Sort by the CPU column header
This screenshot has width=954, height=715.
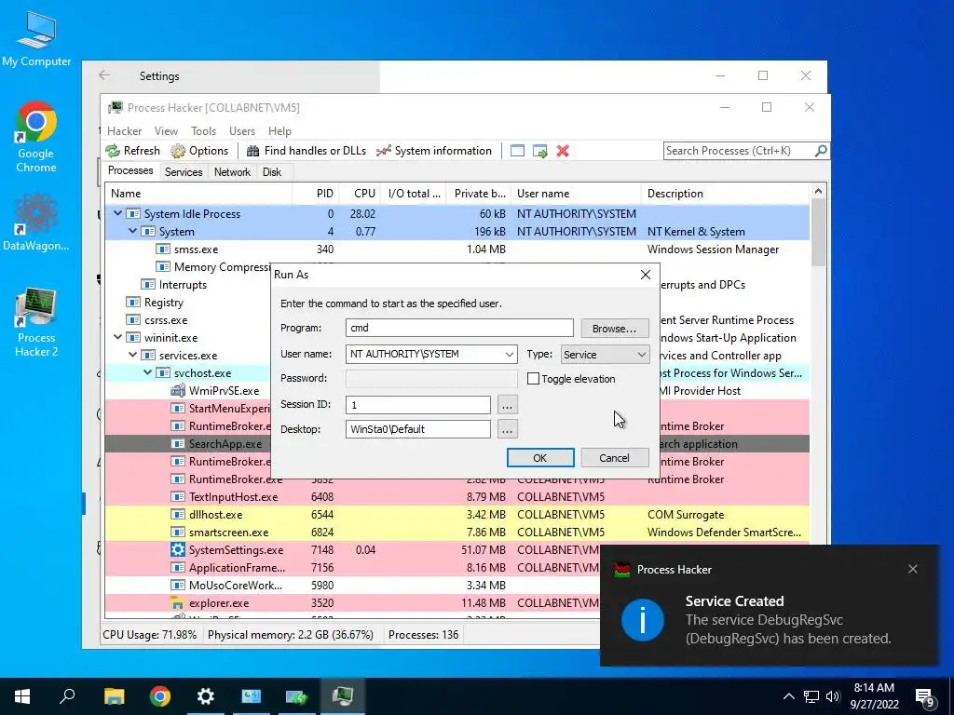click(x=361, y=194)
